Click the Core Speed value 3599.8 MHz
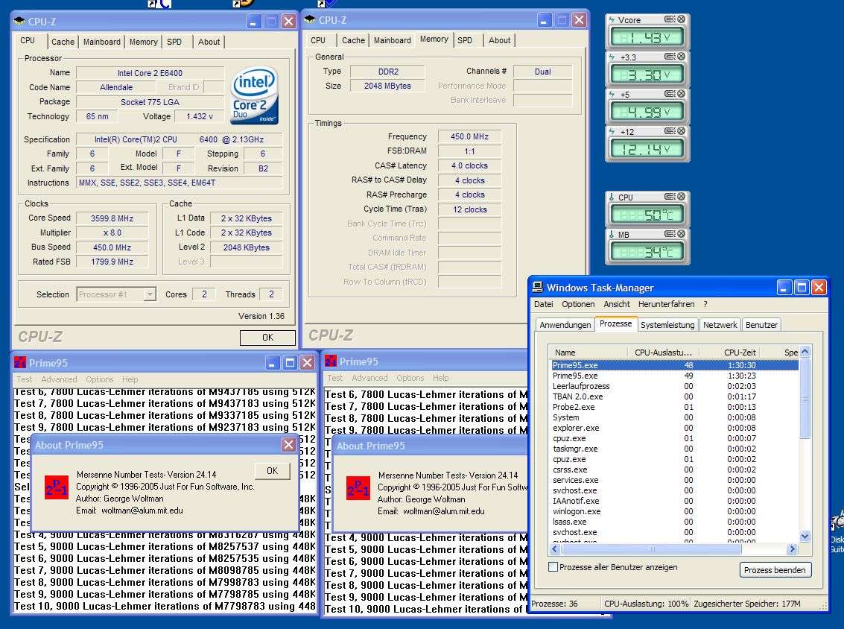Image resolution: width=844 pixels, height=629 pixels. 112,218
